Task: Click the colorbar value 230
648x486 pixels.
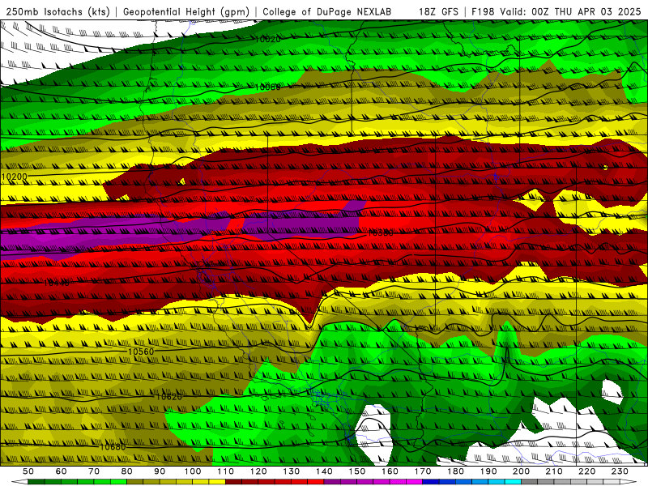Action: pos(620,471)
